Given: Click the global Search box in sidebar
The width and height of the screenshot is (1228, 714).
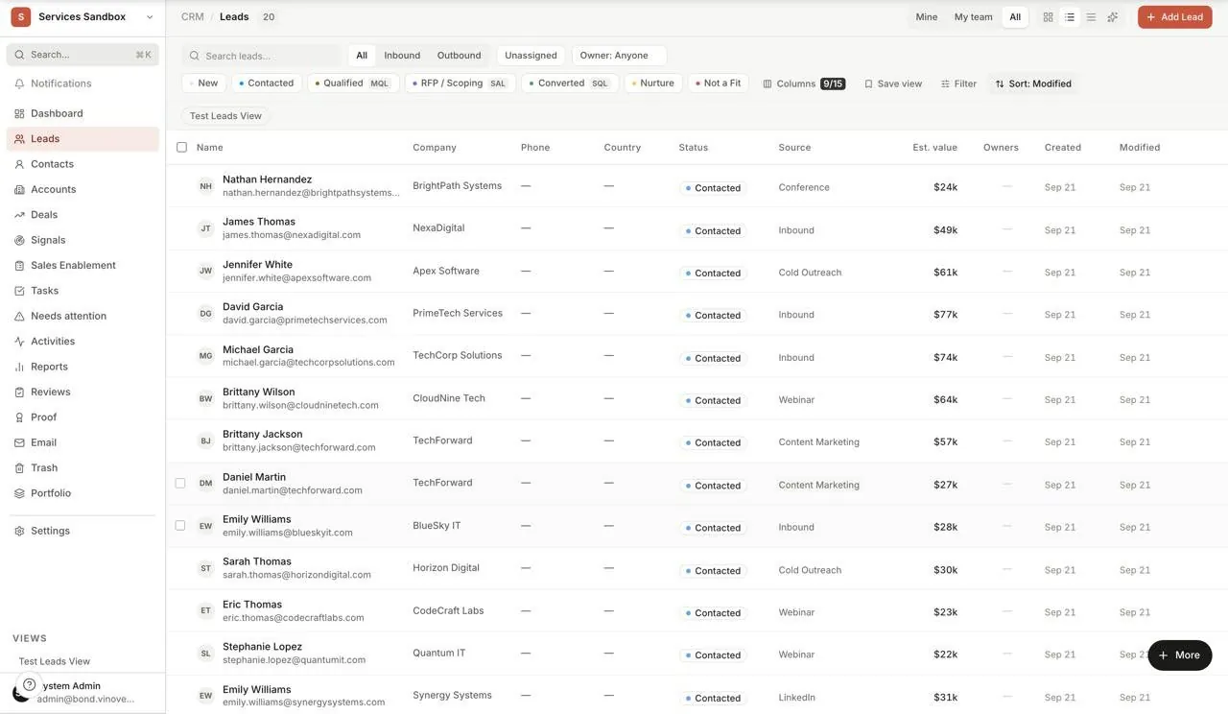Looking at the screenshot, I should click(83, 55).
